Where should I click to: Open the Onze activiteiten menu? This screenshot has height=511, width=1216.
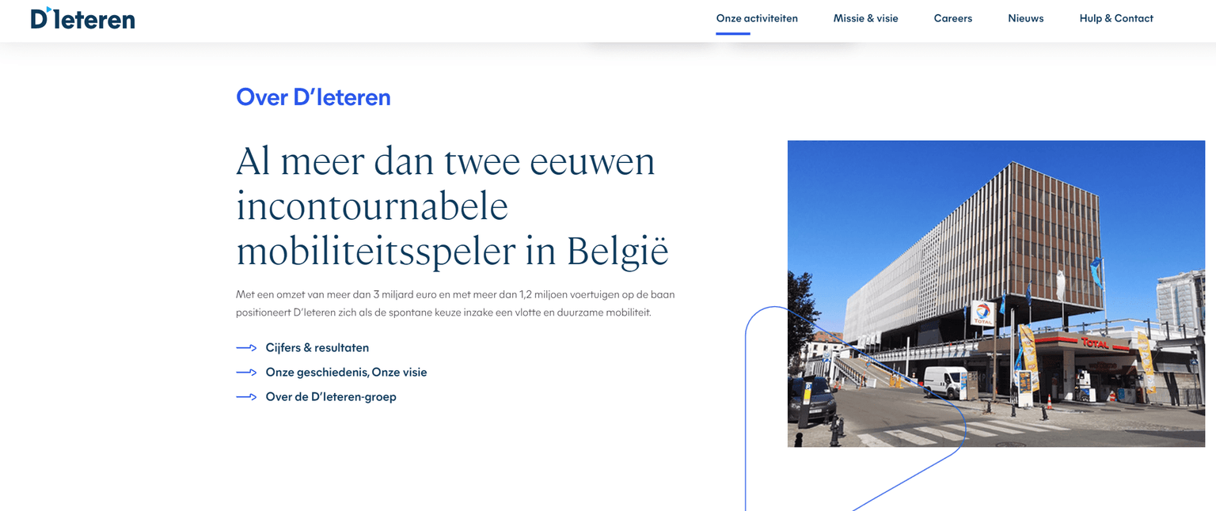[756, 18]
